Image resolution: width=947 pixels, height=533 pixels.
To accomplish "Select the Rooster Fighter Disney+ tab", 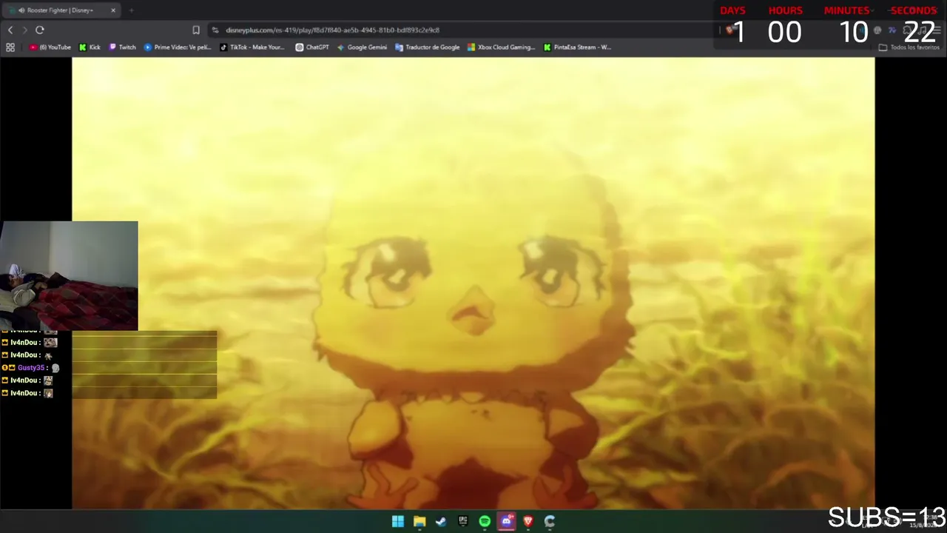I will 61,10.
